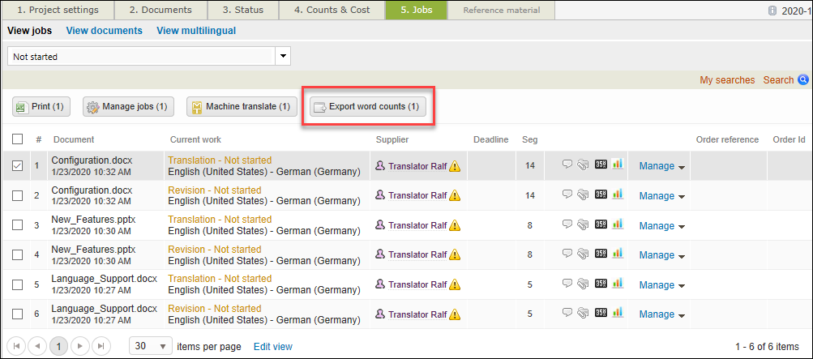Click the attachment paperclip icon for job 2
The height and width of the screenshot is (359, 813).
583,195
